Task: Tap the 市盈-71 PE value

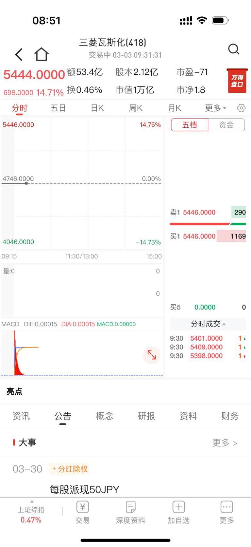Action: pos(192,72)
